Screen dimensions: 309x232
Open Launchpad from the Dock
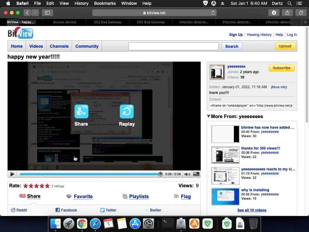69,224
